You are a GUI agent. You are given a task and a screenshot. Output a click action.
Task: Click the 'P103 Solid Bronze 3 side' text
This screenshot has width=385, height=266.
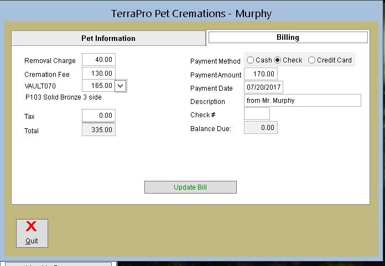pyautogui.click(x=64, y=97)
